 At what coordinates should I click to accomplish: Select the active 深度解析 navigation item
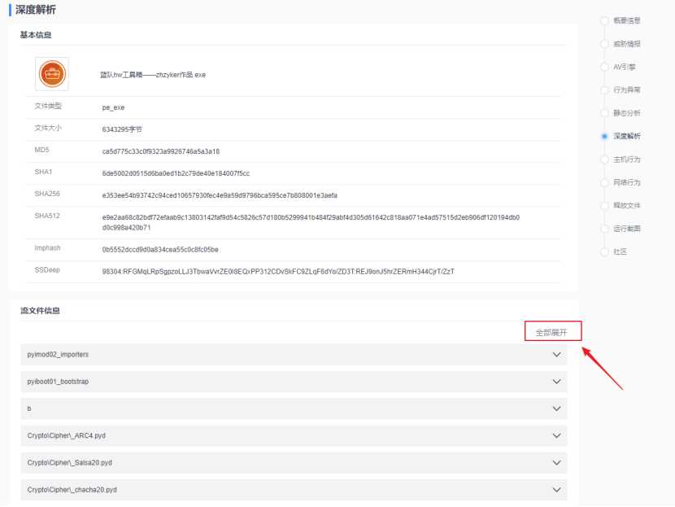[626, 136]
